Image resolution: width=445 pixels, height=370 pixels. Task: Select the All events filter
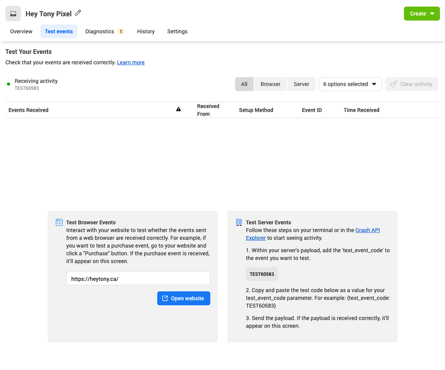244,84
